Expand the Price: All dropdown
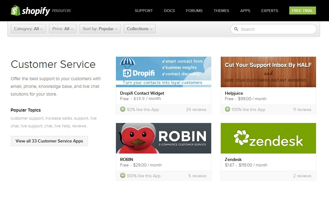Viewport: 329px width, 197px height. click(x=63, y=29)
